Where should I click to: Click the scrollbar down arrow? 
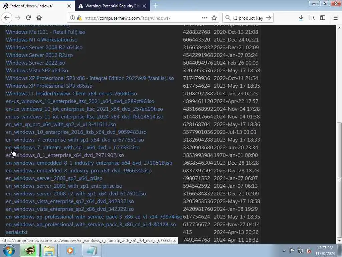[339, 241]
